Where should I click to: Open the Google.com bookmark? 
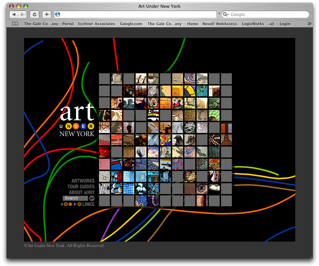coord(131,24)
